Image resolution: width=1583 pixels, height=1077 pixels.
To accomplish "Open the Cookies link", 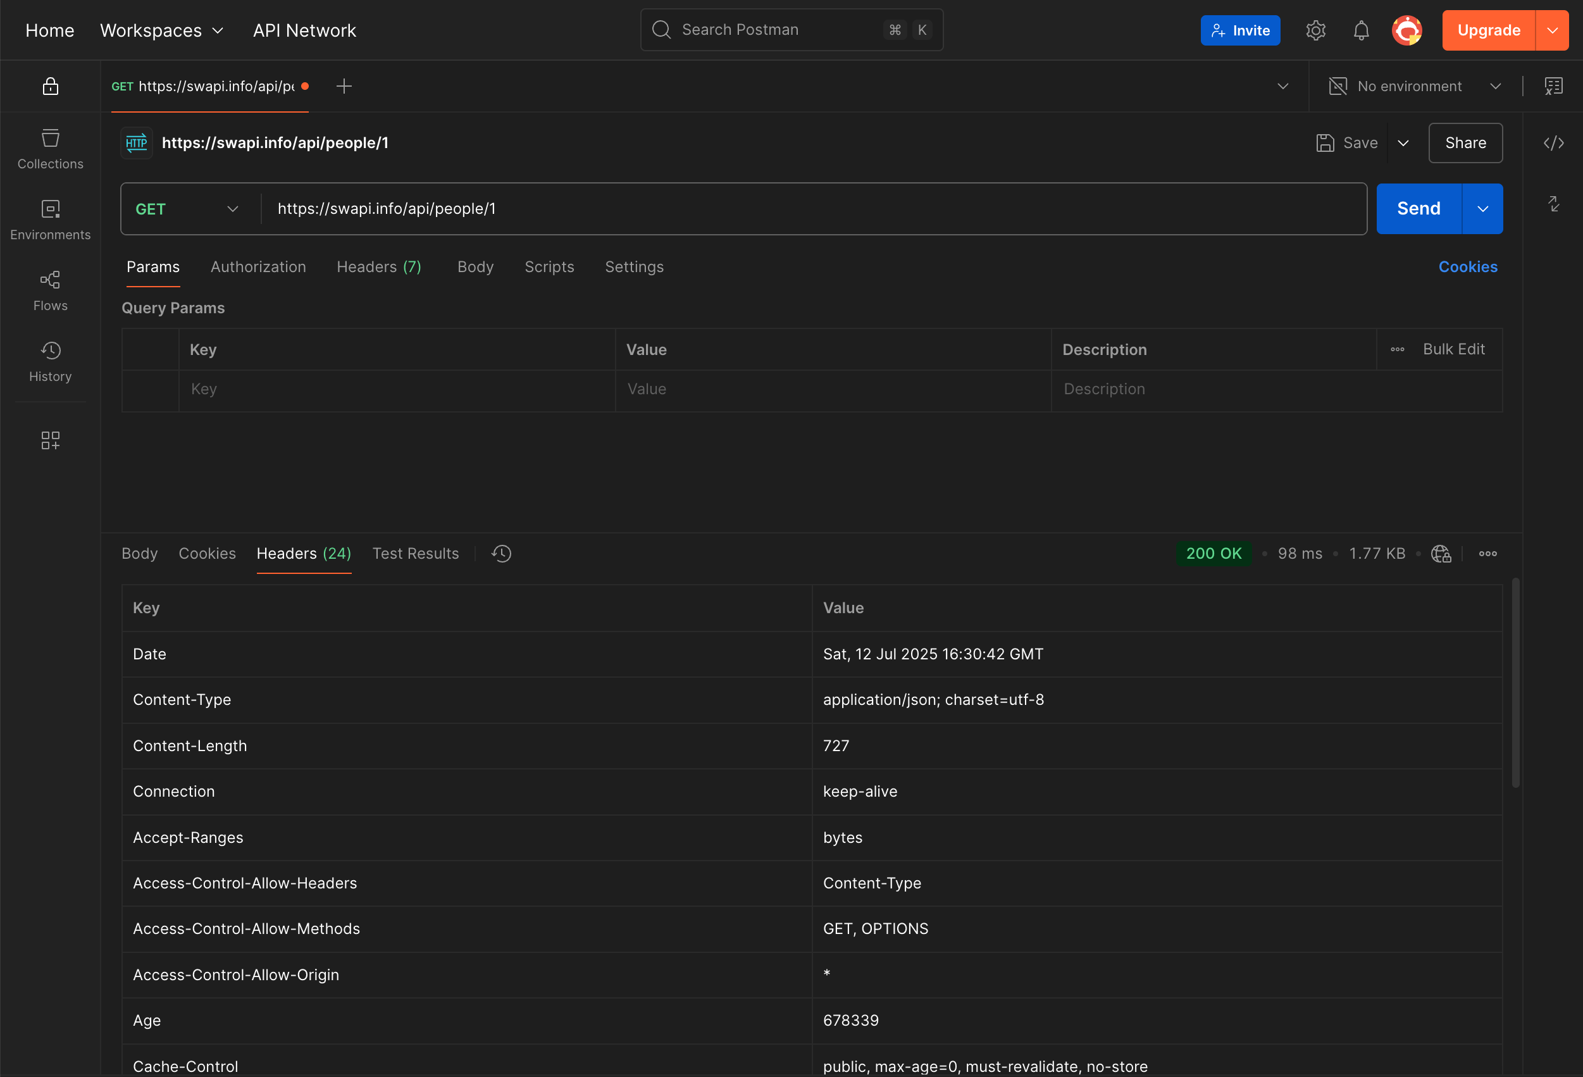I will tap(1468, 266).
